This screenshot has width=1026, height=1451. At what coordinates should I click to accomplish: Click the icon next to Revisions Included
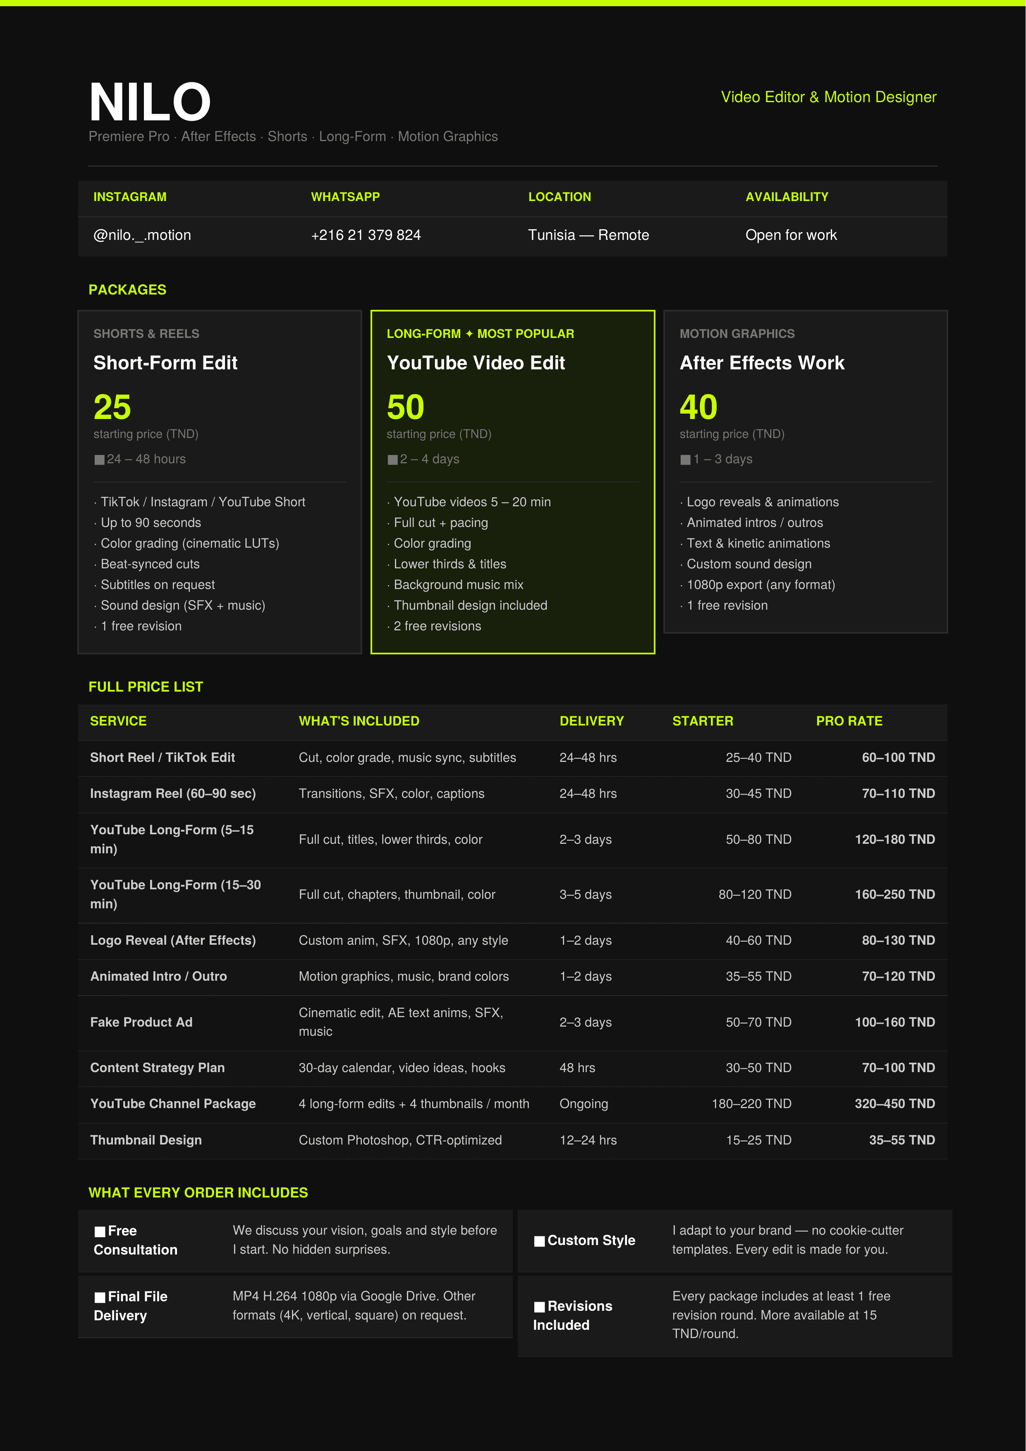coord(540,1306)
